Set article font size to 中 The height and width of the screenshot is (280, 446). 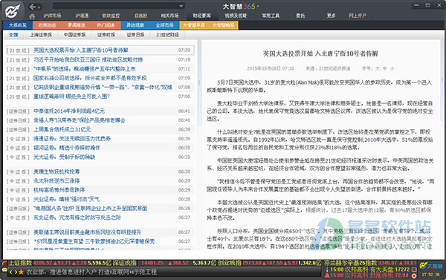point(384,68)
